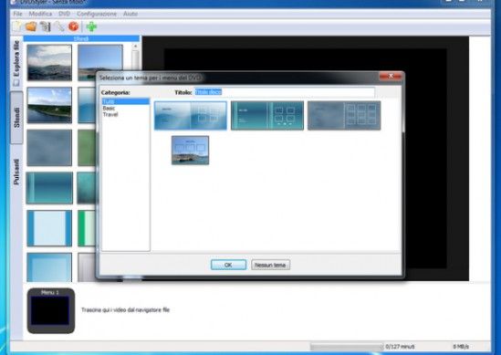
Task: Click the Titolo text field
Action: coord(285,92)
